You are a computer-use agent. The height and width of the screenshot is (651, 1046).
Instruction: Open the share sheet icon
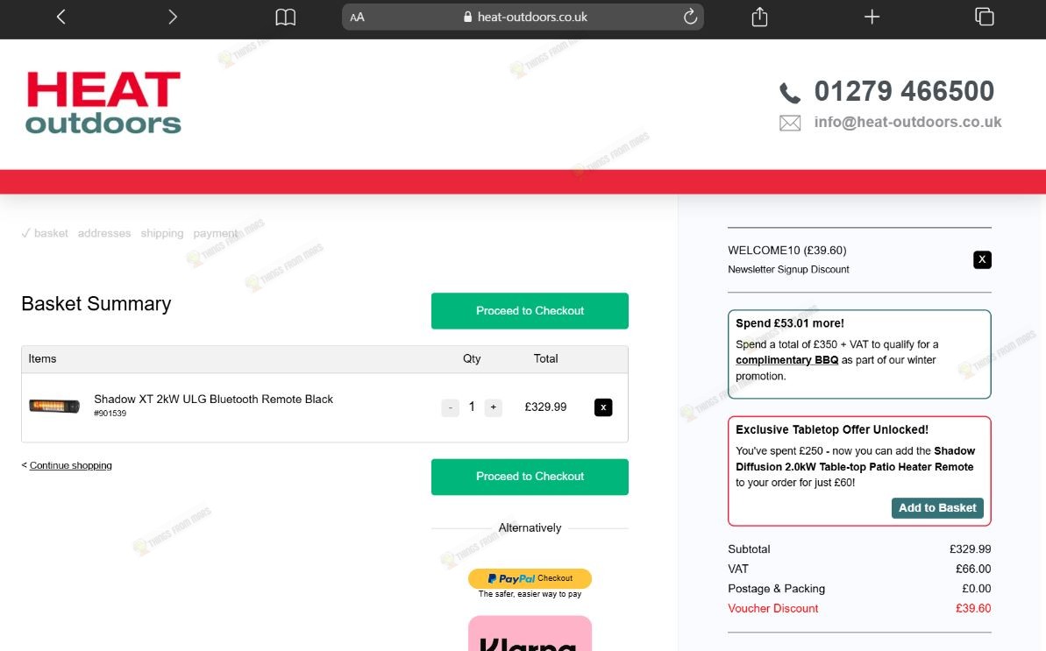[760, 17]
